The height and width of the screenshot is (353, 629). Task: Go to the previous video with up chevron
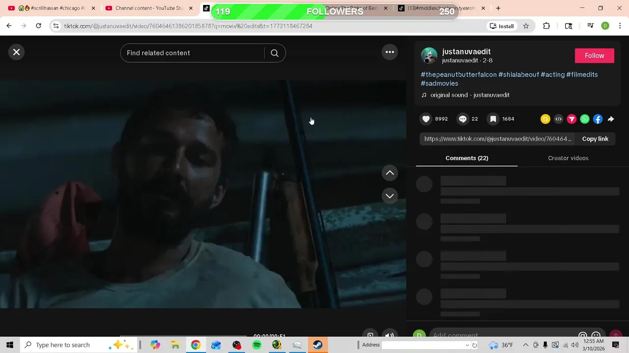click(x=390, y=173)
